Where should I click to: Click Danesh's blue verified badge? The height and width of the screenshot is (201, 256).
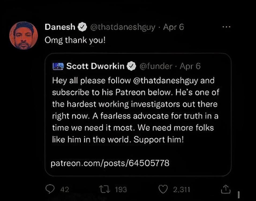click(x=82, y=27)
